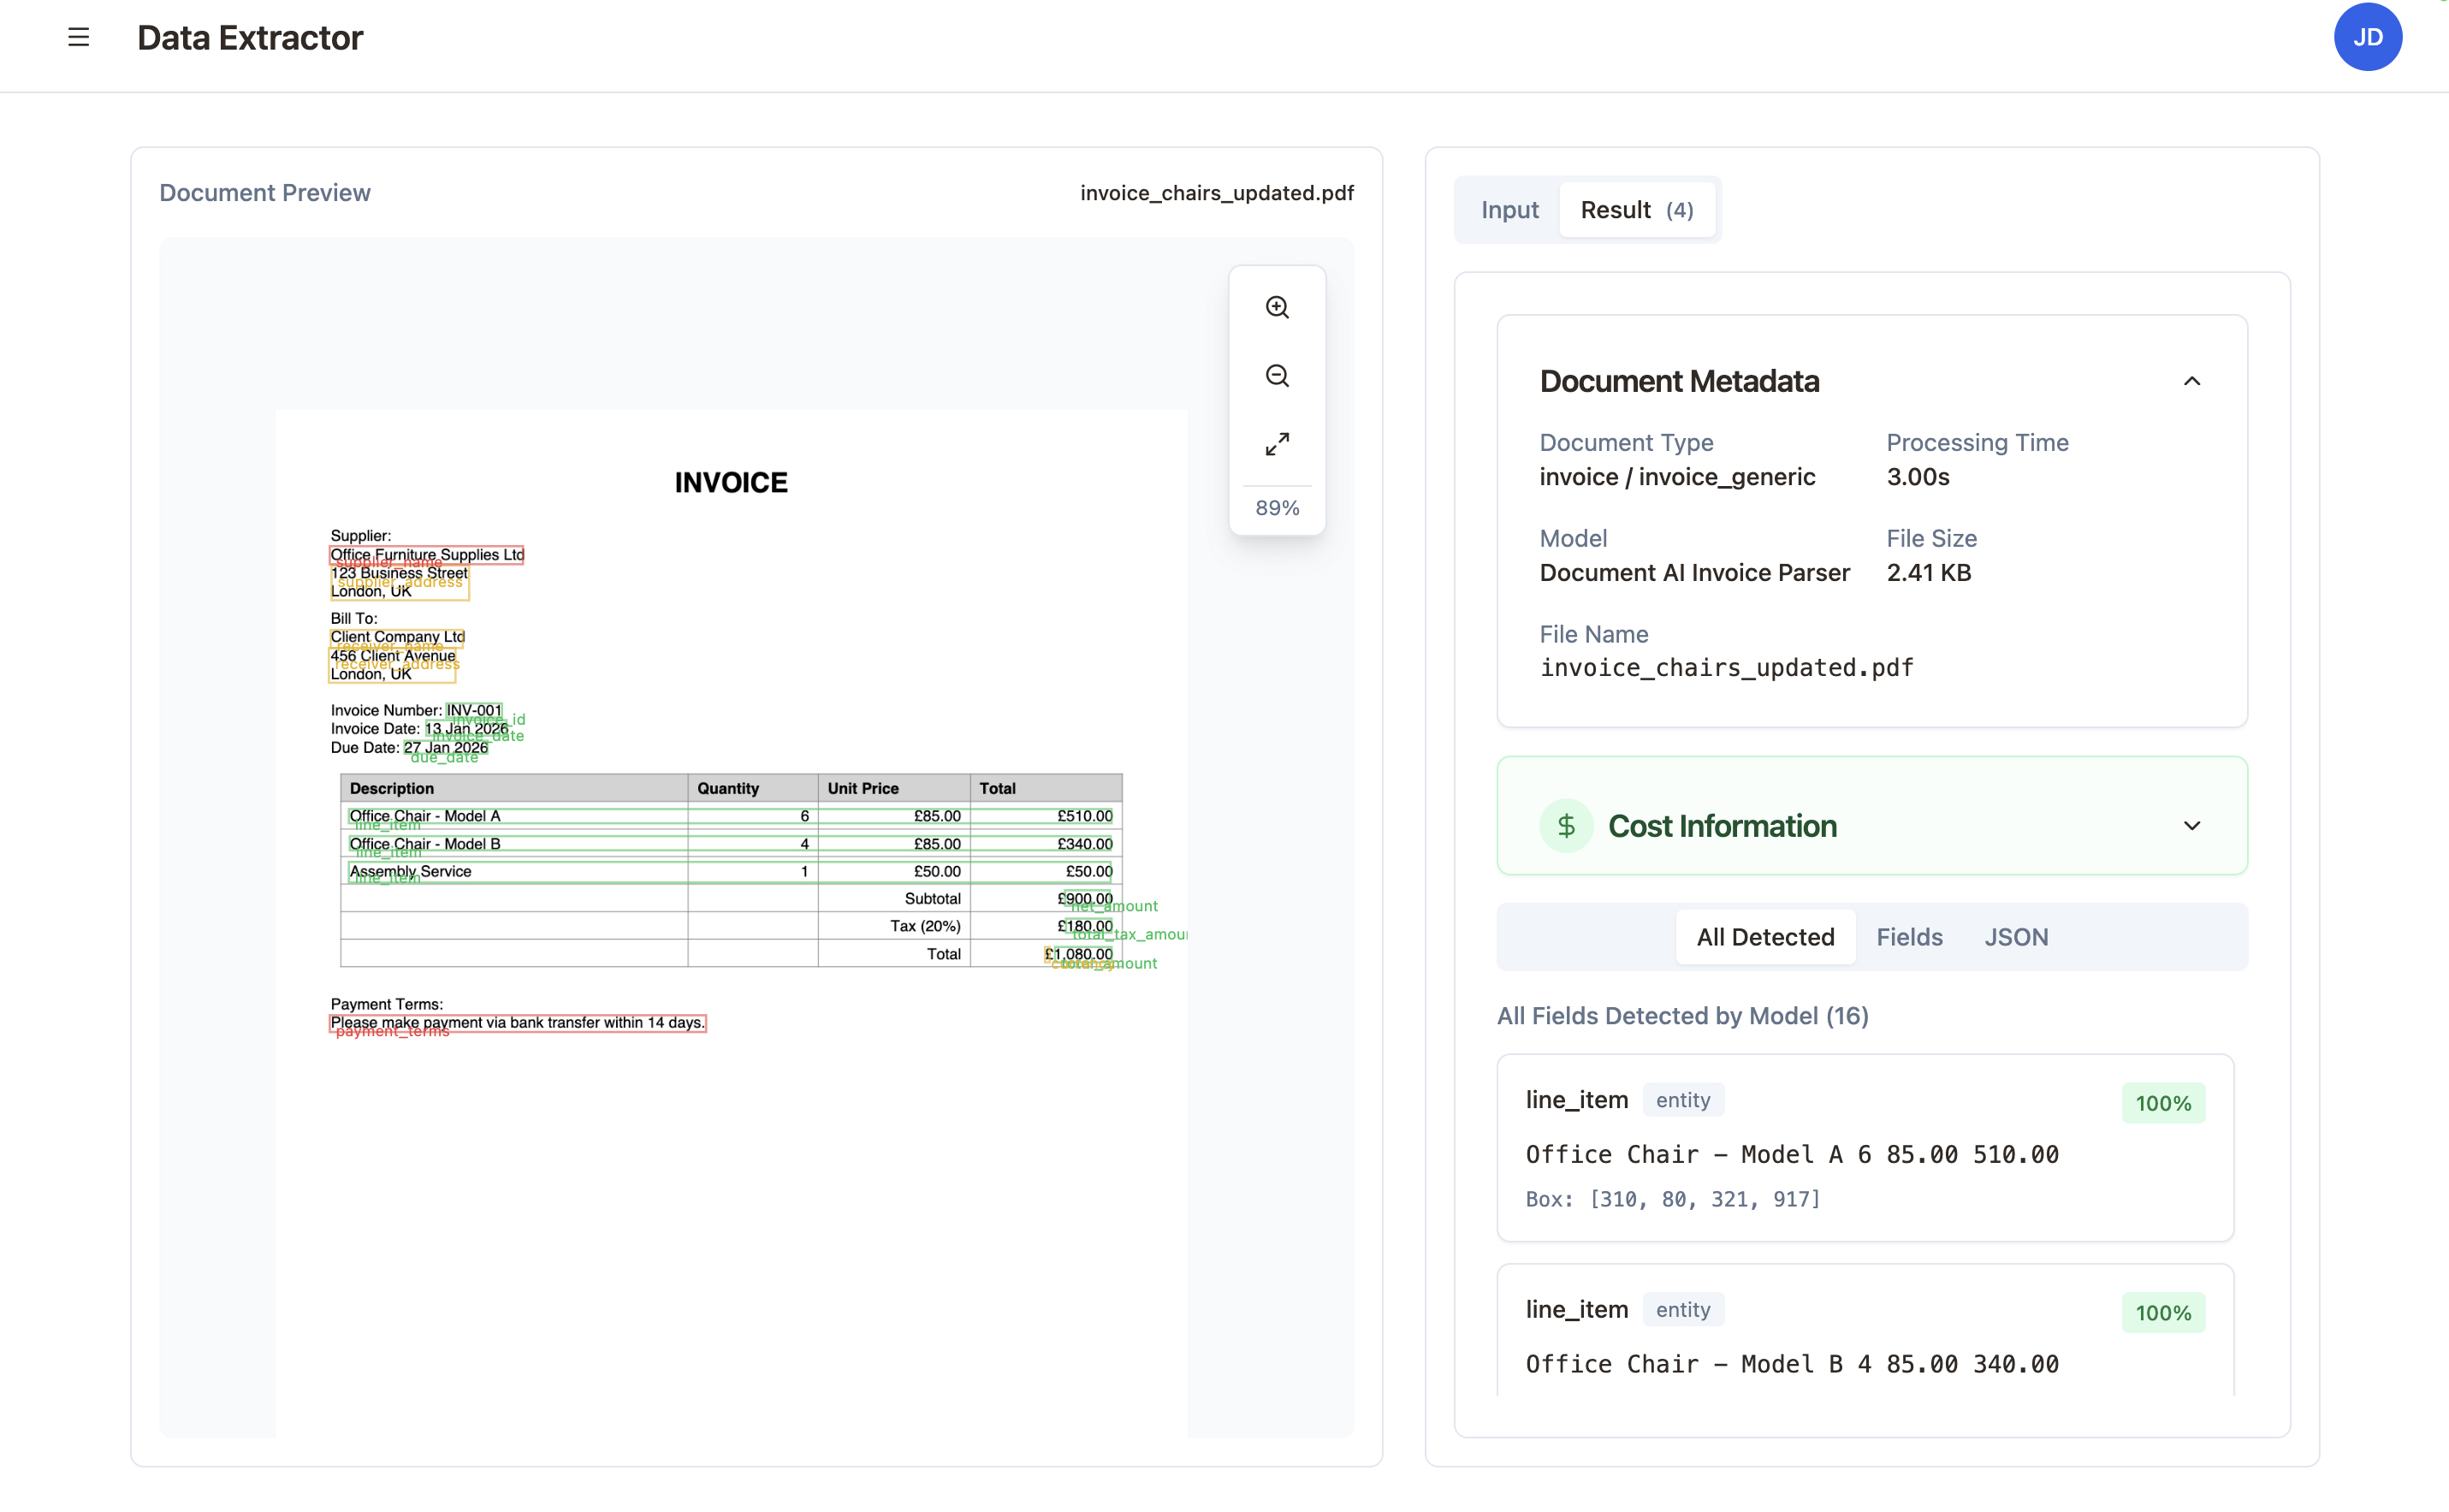Switch detection view to Fields
The height and width of the screenshot is (1512, 2449).
click(x=1909, y=936)
